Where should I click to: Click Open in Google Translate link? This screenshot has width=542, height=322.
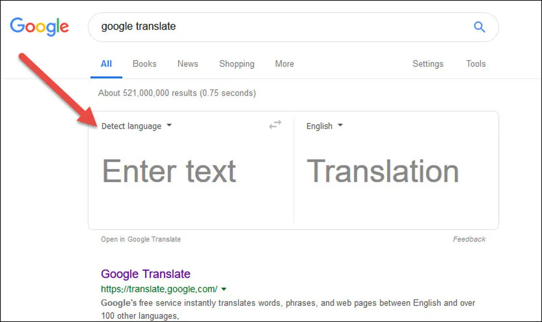click(x=140, y=239)
